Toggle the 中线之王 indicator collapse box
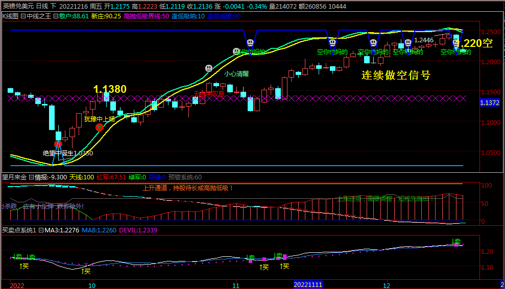 (22, 16)
